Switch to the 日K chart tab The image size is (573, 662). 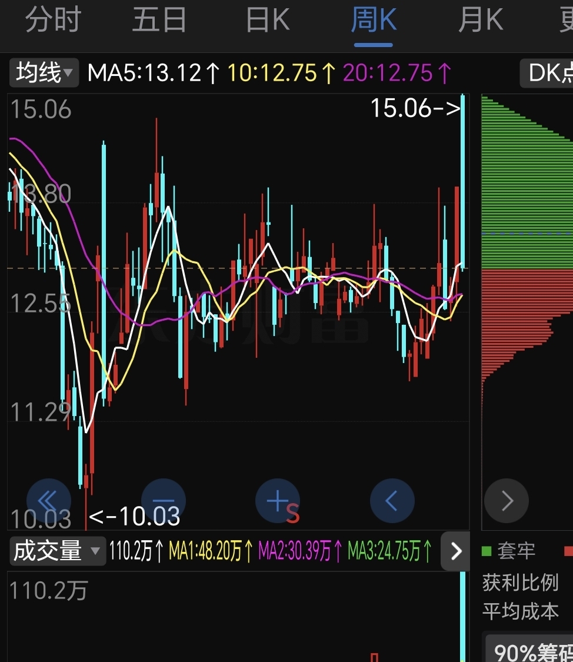[268, 20]
